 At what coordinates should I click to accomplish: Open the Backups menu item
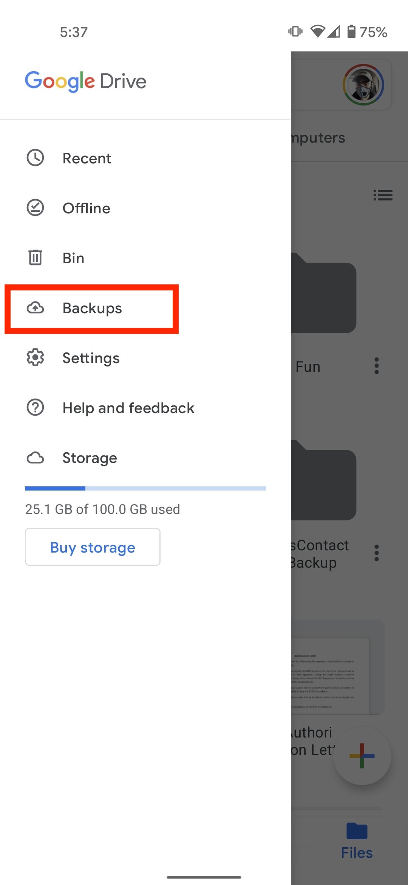point(92,308)
